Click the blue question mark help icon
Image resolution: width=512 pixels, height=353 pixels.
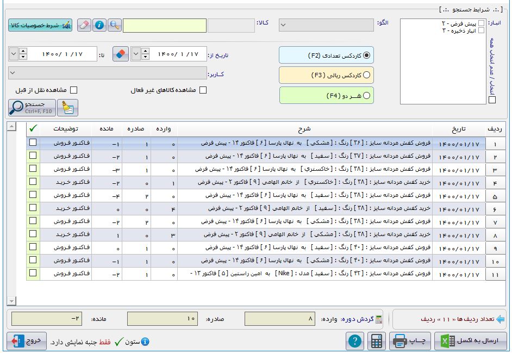tap(354, 341)
